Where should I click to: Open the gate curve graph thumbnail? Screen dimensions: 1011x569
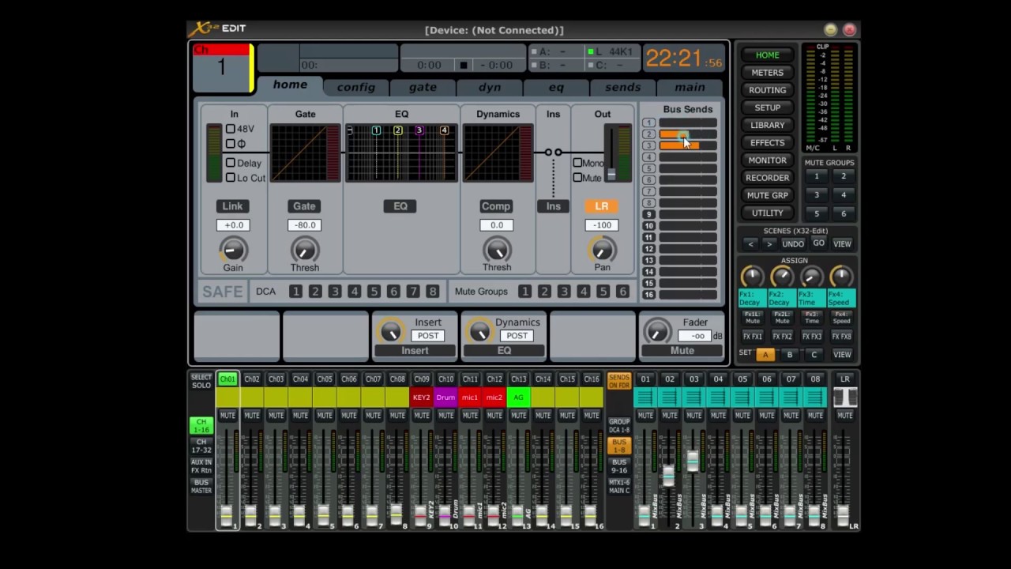click(x=305, y=153)
